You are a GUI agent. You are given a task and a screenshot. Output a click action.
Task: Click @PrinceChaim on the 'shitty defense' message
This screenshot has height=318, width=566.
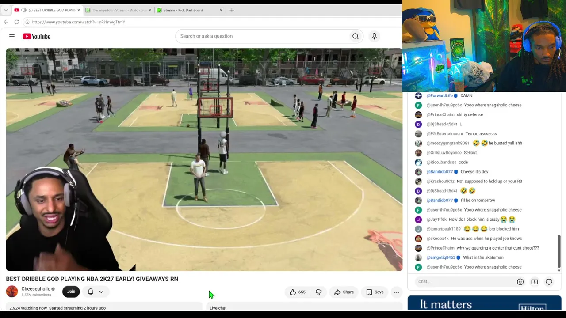(x=440, y=114)
